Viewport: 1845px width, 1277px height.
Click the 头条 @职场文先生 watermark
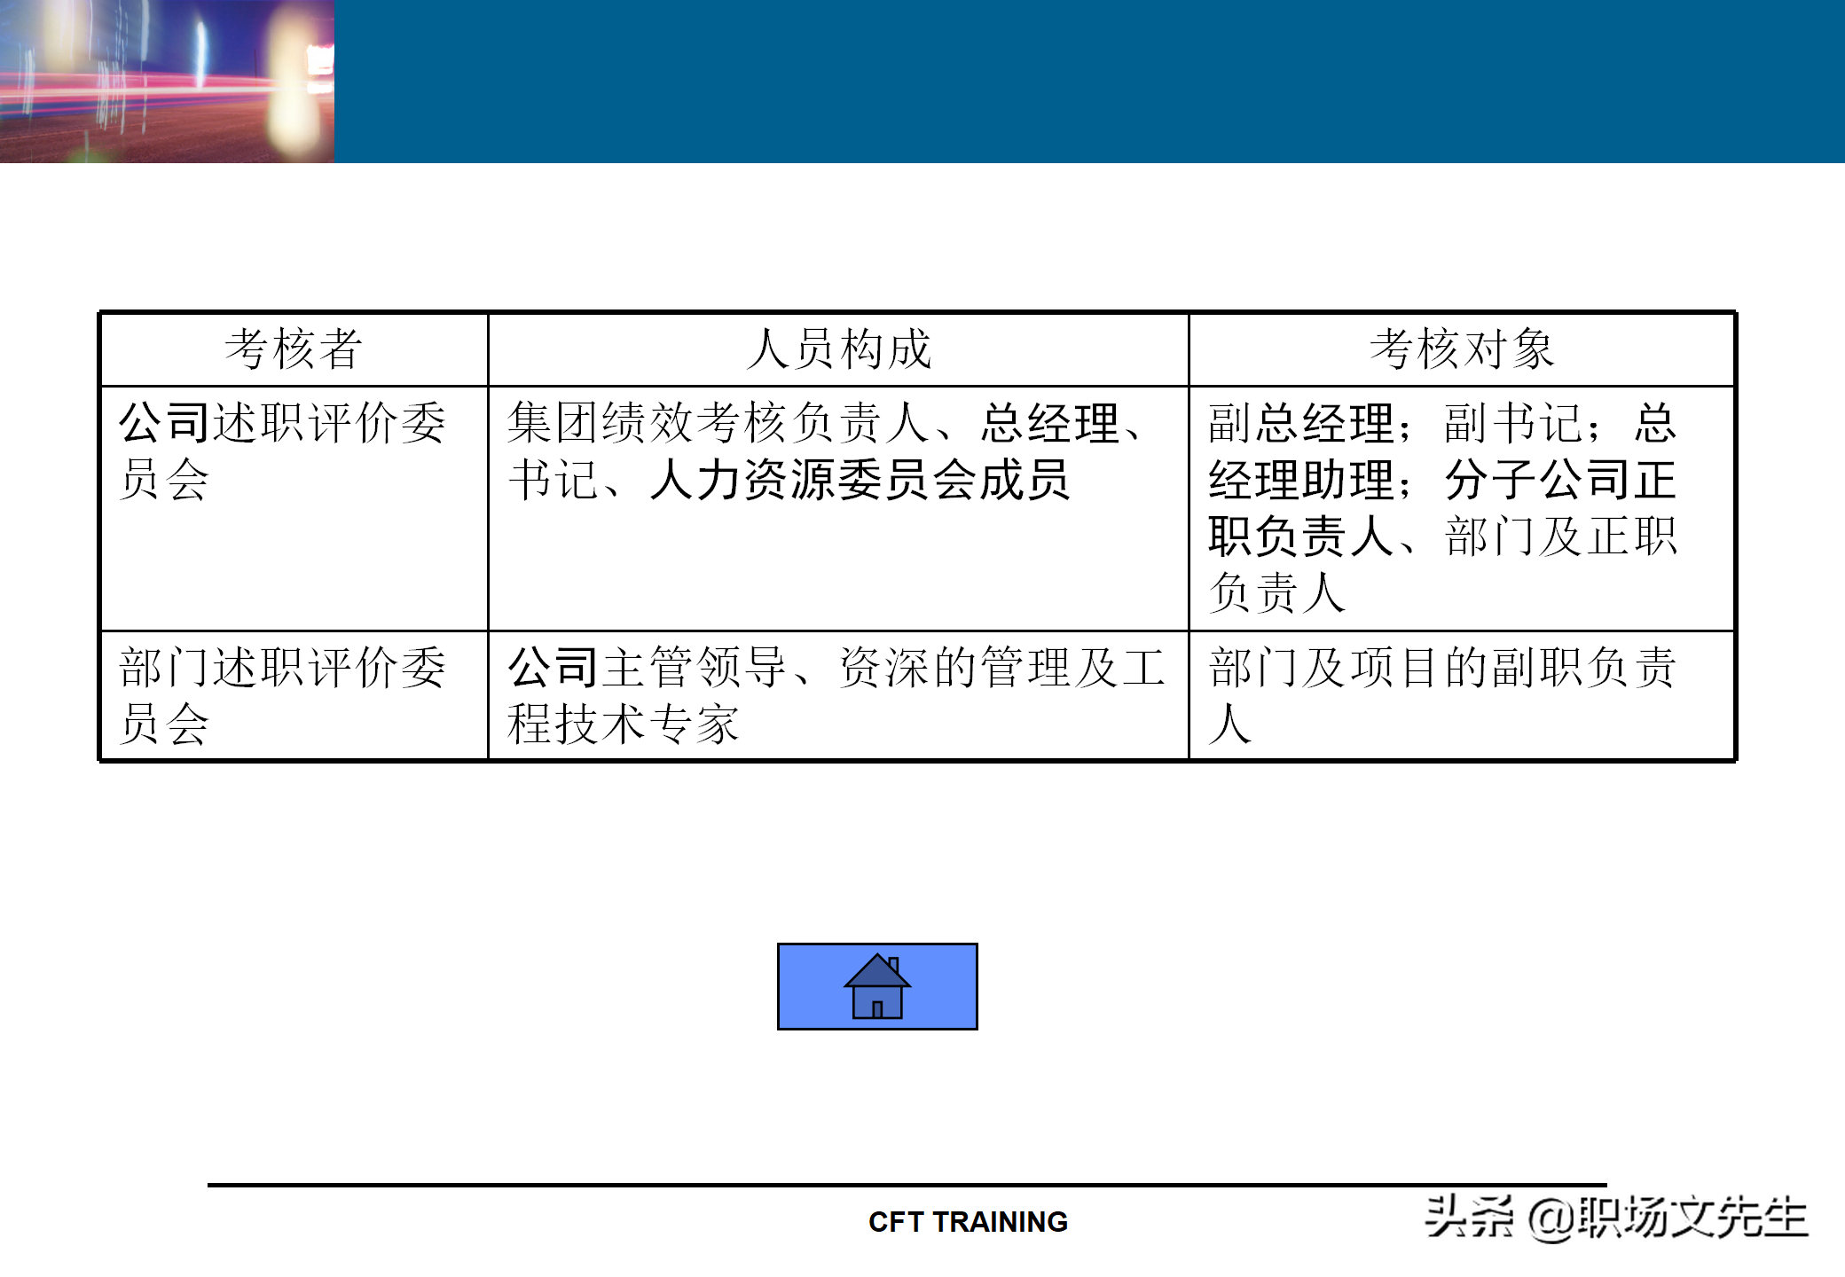(1616, 1217)
